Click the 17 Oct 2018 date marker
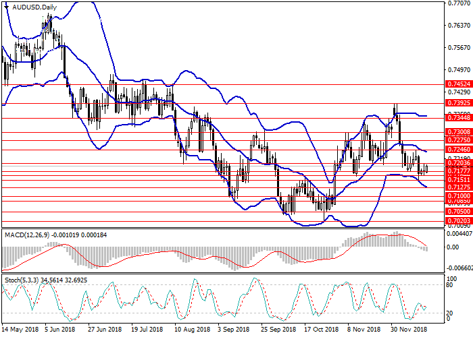The image size is (473, 337). click(x=321, y=330)
